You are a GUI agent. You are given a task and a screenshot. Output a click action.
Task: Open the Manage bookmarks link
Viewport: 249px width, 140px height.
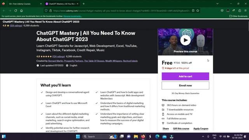click(x=73, y=16)
